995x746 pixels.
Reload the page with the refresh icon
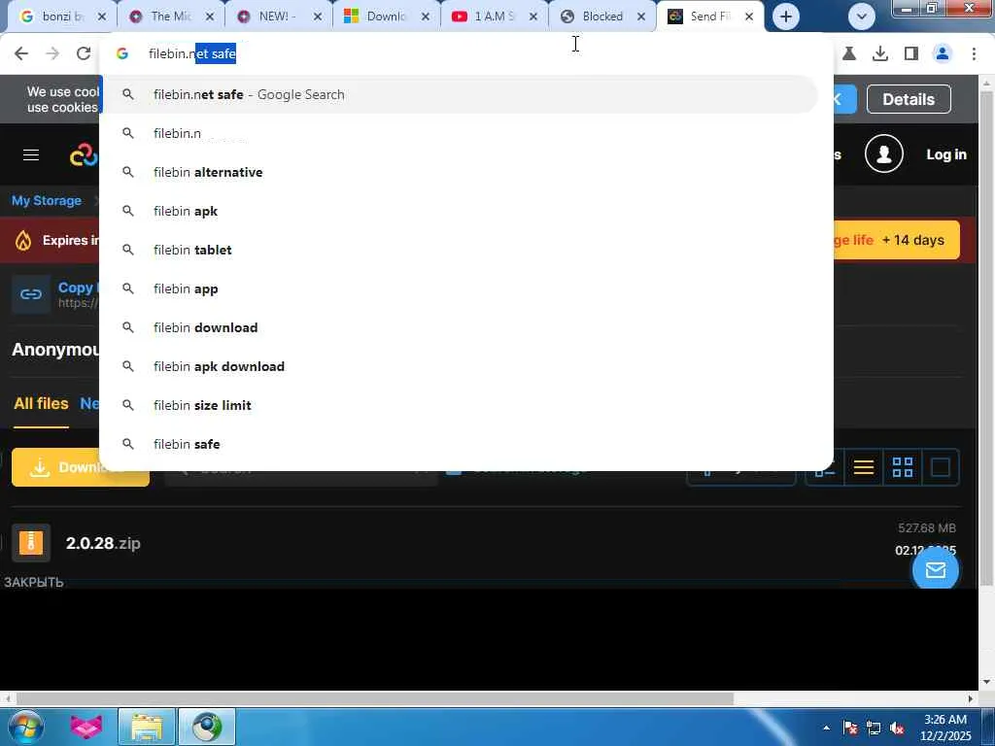84,54
